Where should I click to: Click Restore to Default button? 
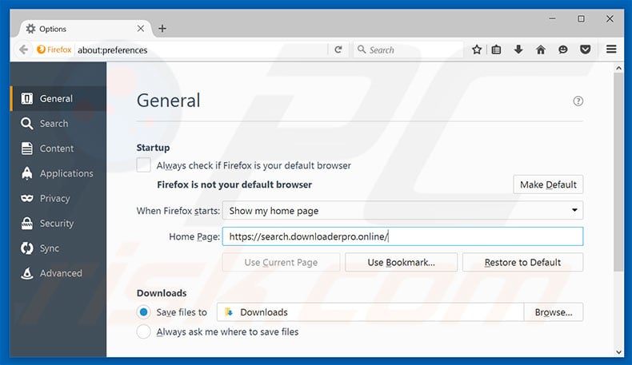pyautogui.click(x=522, y=263)
